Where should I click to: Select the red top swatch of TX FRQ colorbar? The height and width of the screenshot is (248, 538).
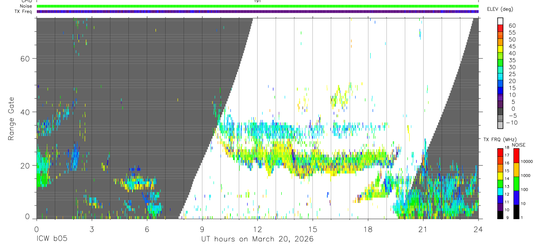click(500, 153)
